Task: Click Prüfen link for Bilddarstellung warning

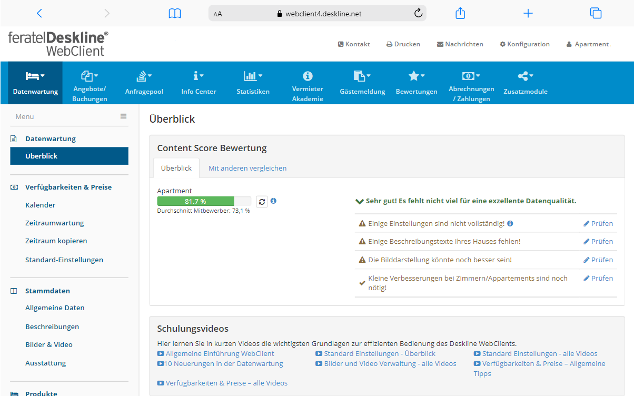Action: click(598, 260)
